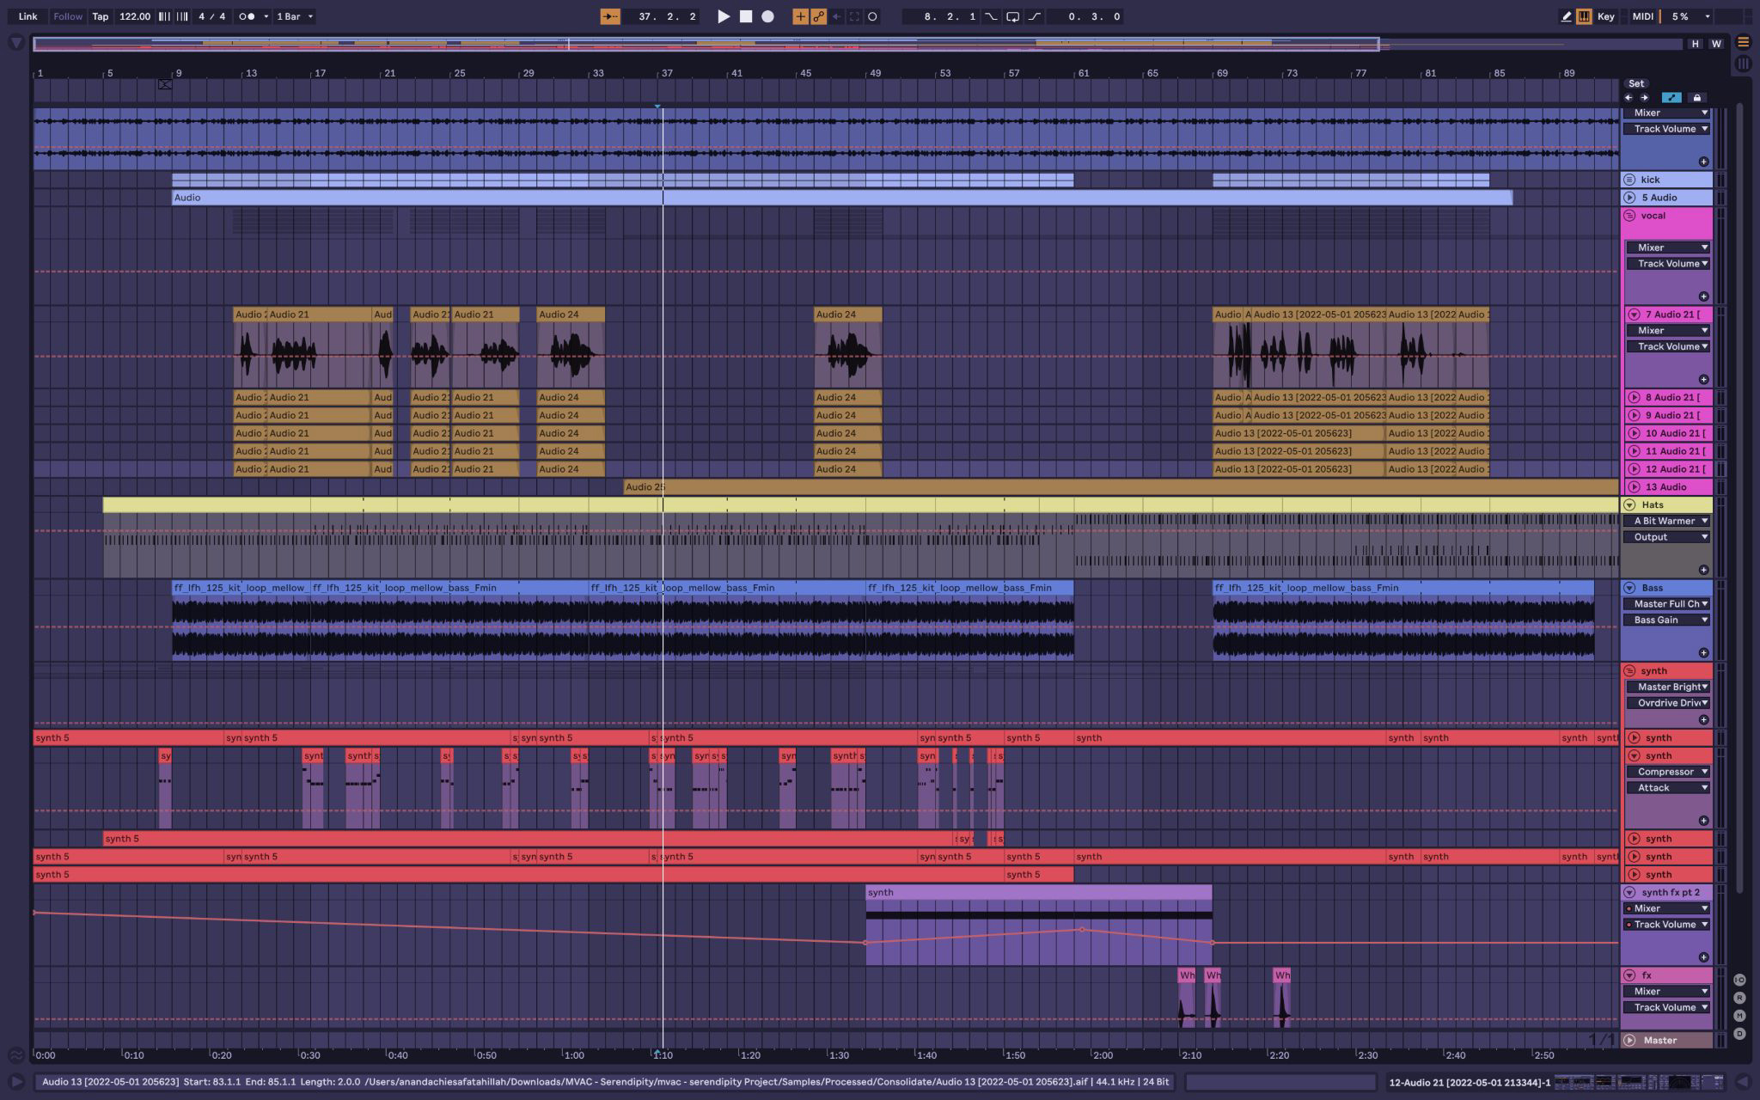Open the Bass Gain parameter dropdown
Screen dimensions: 1760x1100
tap(1666, 620)
